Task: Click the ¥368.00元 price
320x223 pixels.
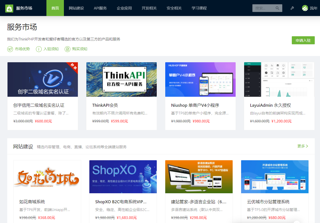Action: [x=46, y=218]
